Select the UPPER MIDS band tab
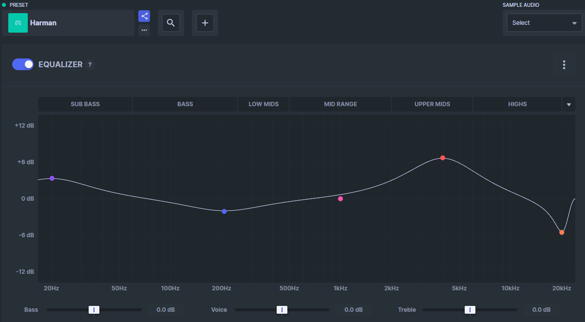The width and height of the screenshot is (585, 322). click(432, 104)
